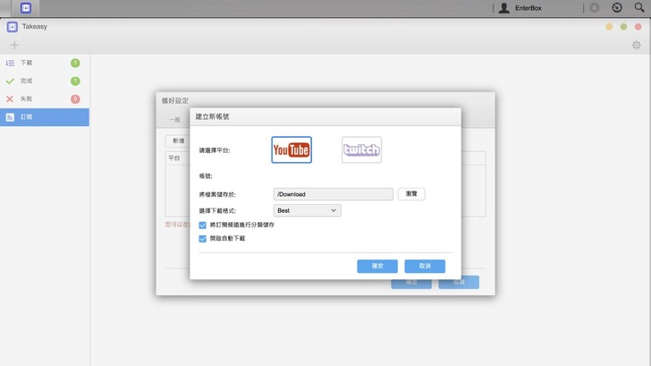Open the Best format dropdown
This screenshot has height=366, width=651.
[308, 210]
